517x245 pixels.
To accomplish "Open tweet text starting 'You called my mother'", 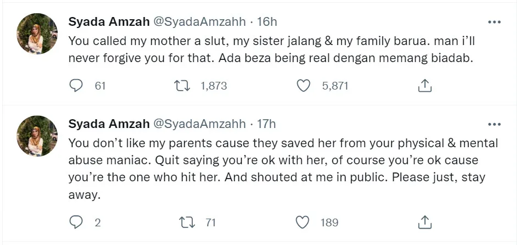I will (x=269, y=50).
